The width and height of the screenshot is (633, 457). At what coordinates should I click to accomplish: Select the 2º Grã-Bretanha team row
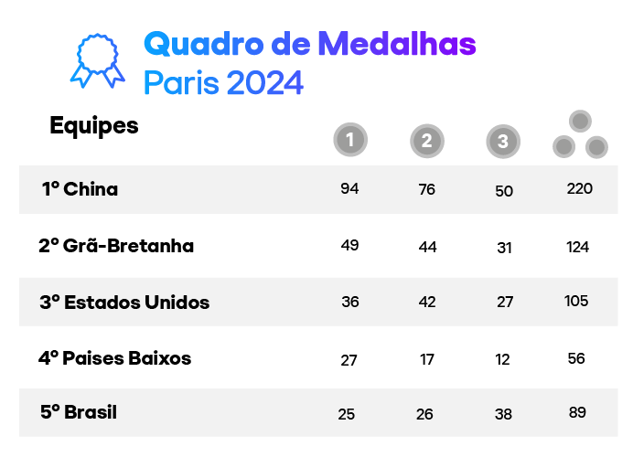116,246
